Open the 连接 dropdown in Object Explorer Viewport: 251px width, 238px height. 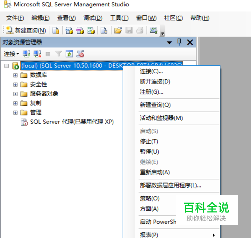click(x=11, y=54)
